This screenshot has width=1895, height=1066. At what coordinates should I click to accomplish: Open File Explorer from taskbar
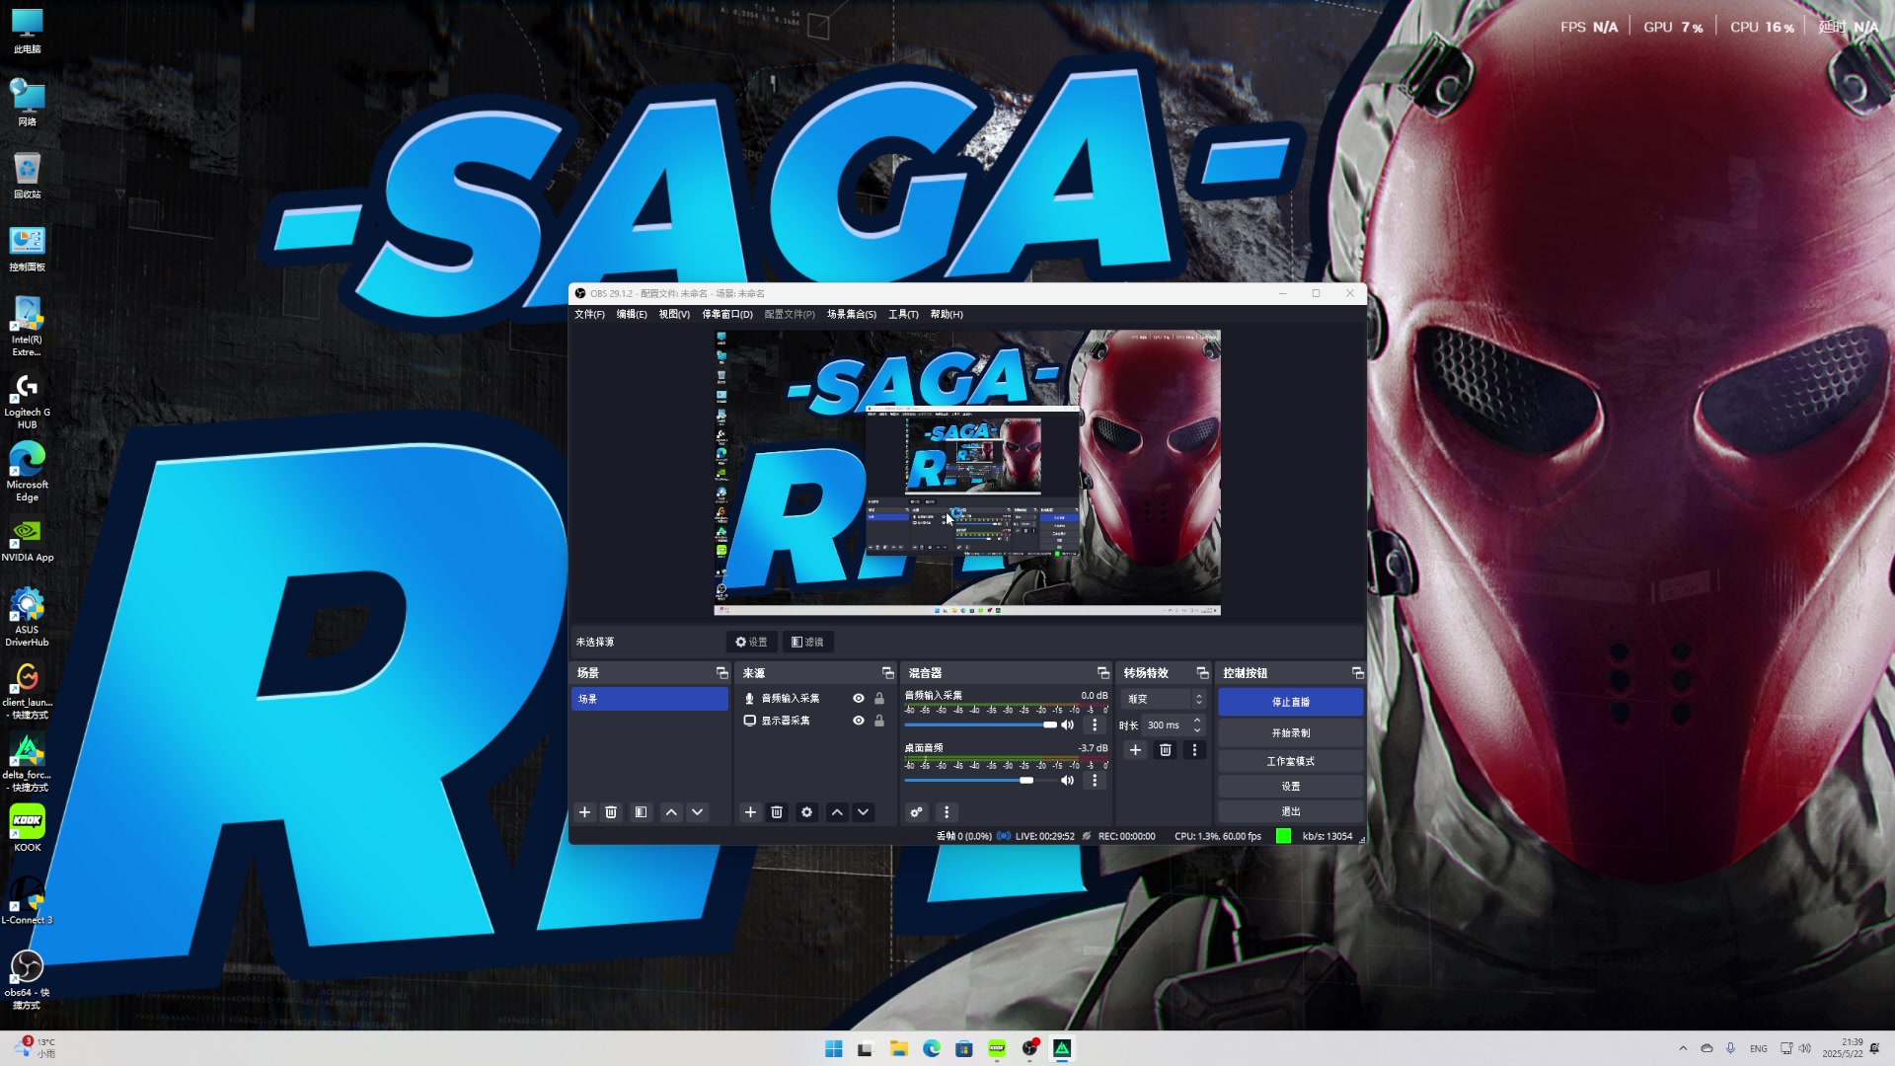898,1048
